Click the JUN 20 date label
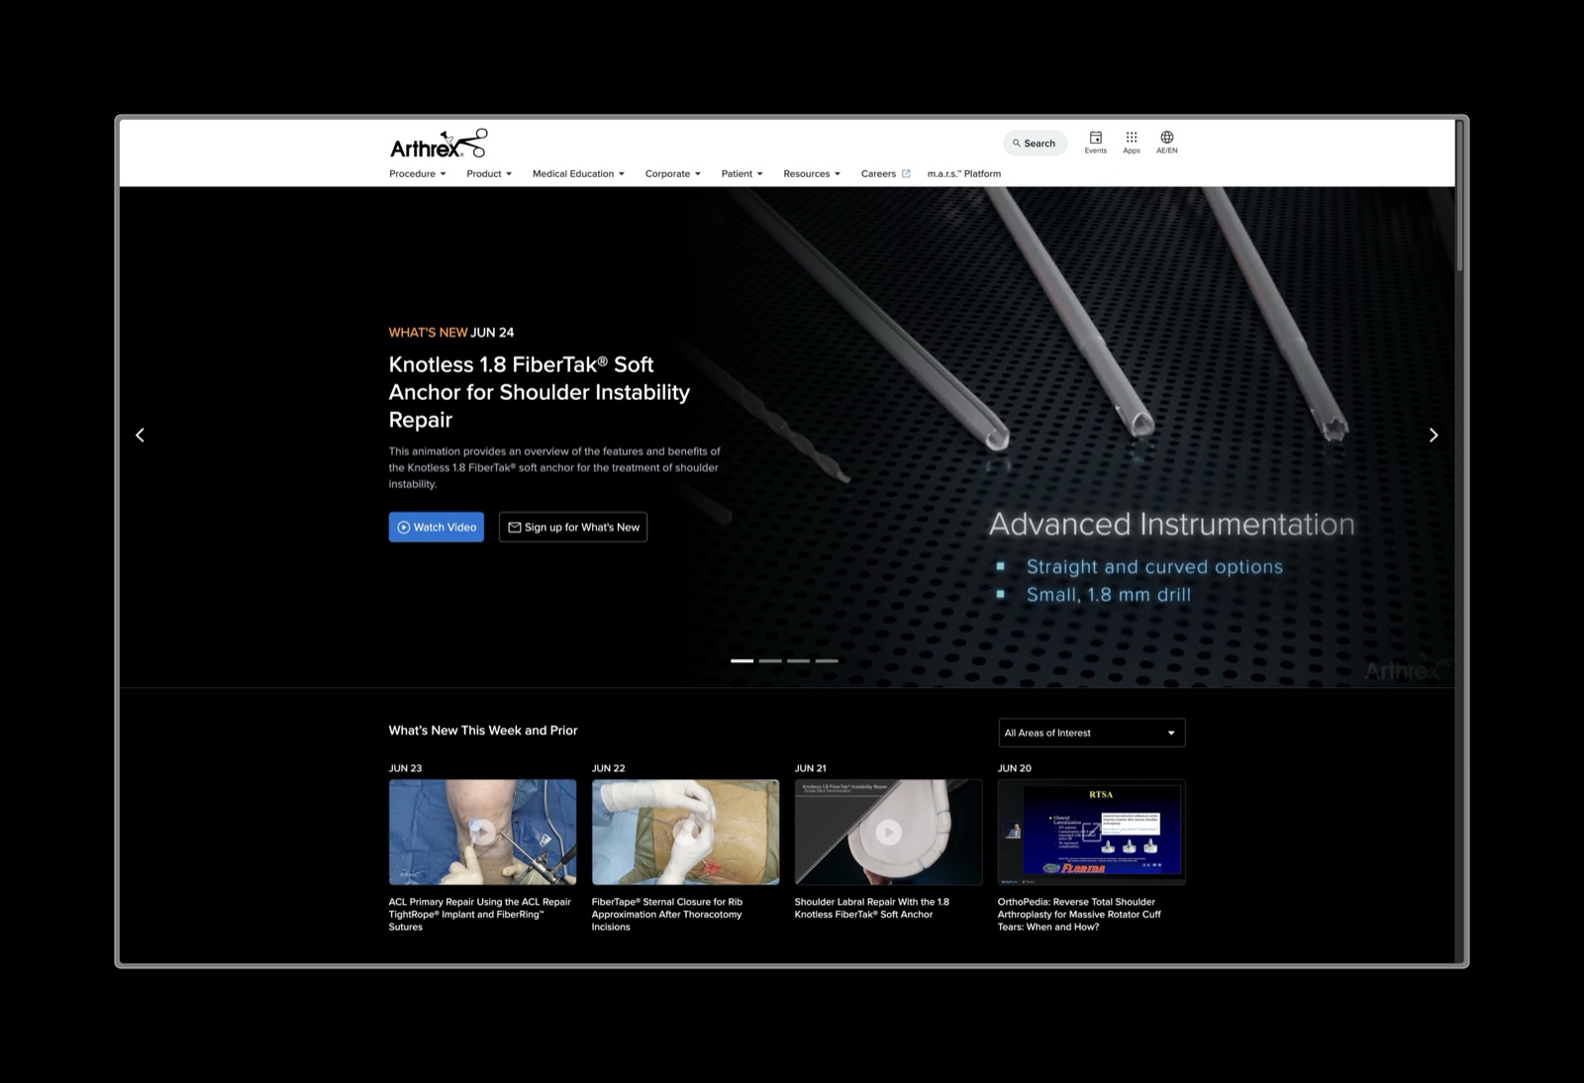 (1015, 768)
